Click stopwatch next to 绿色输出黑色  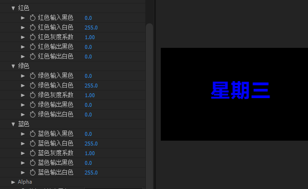tap(32, 105)
